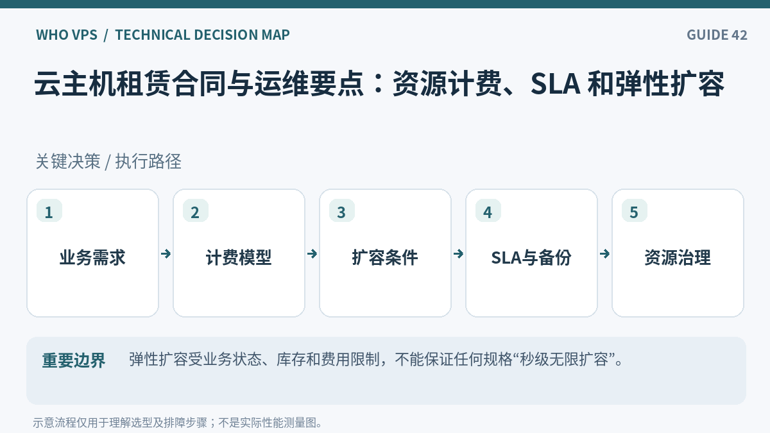Screen dimensions: 770x433
Task: Click the 示意流程仅用于理解选型 footnote
Action: (178, 423)
